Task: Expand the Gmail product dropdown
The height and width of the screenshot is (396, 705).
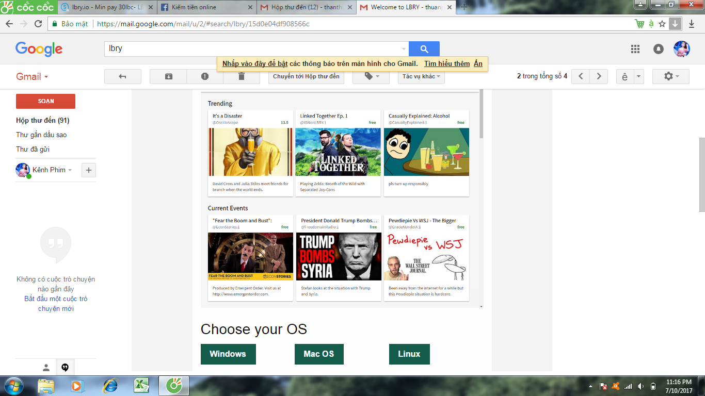Action: (32, 77)
